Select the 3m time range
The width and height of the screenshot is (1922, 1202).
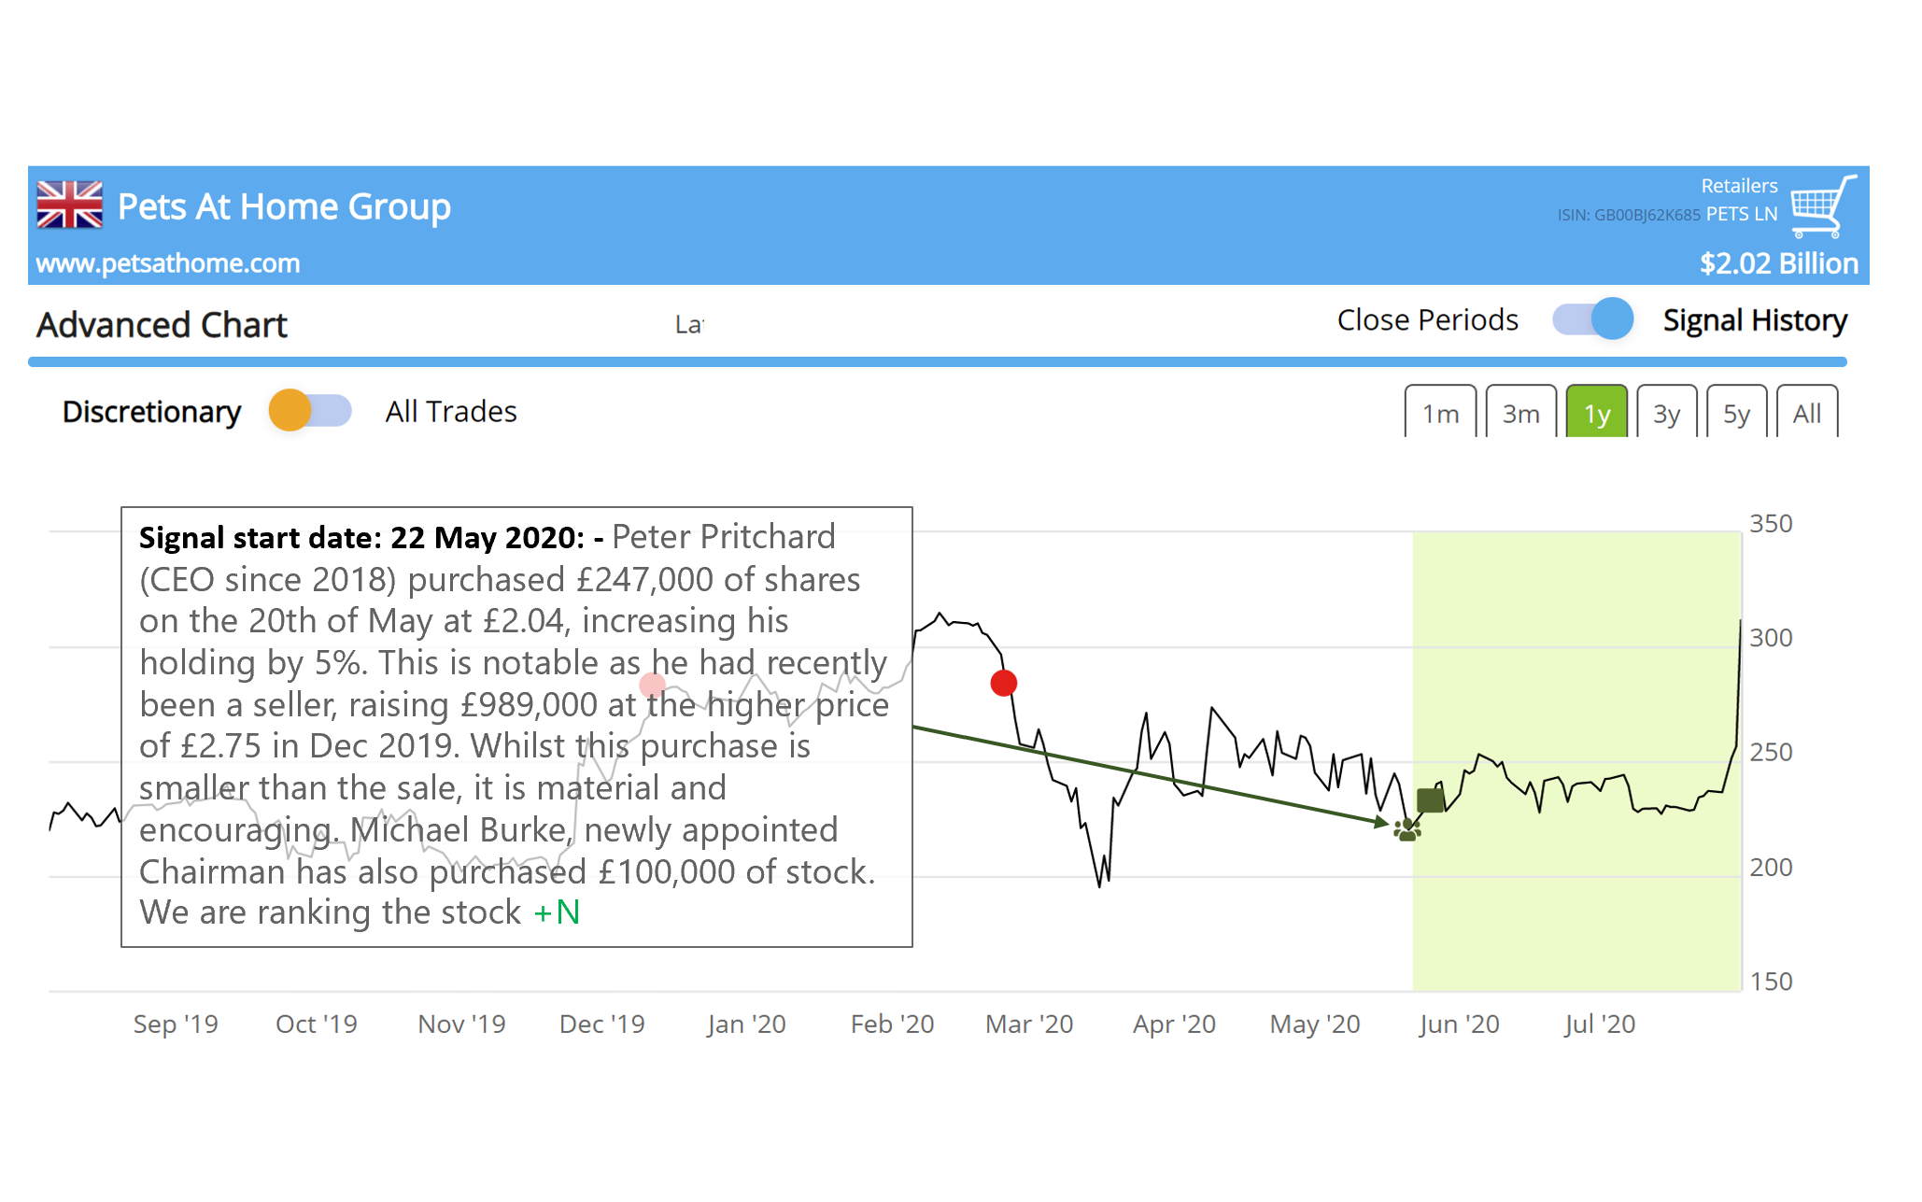[1520, 413]
